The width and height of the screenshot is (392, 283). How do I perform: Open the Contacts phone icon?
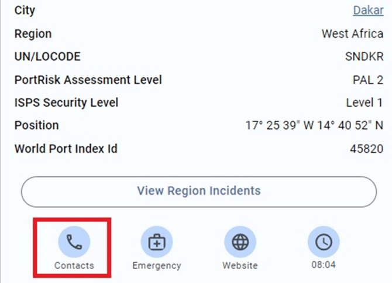point(74,242)
